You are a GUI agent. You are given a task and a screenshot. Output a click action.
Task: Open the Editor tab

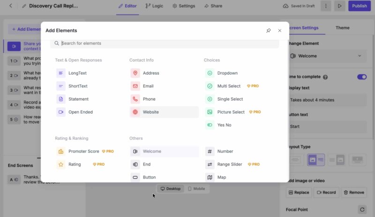point(127,6)
